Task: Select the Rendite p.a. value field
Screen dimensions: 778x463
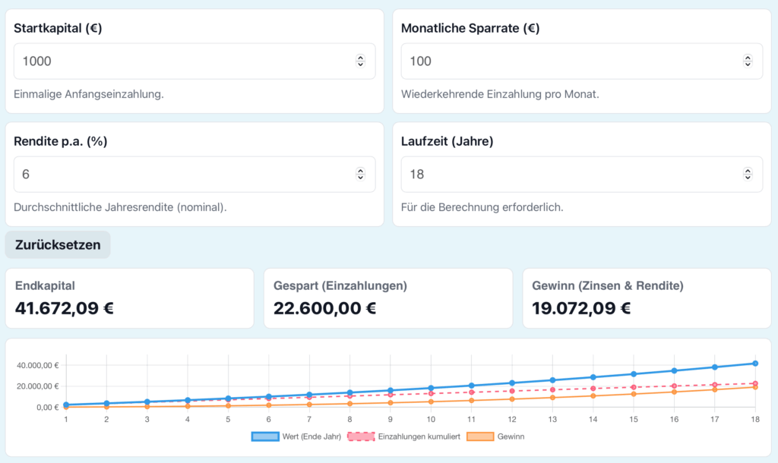Action: 152,174
